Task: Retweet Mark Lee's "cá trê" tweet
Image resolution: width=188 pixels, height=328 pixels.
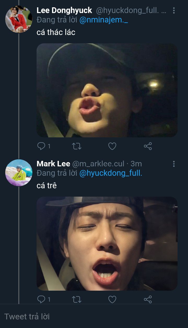Action: click(77, 299)
